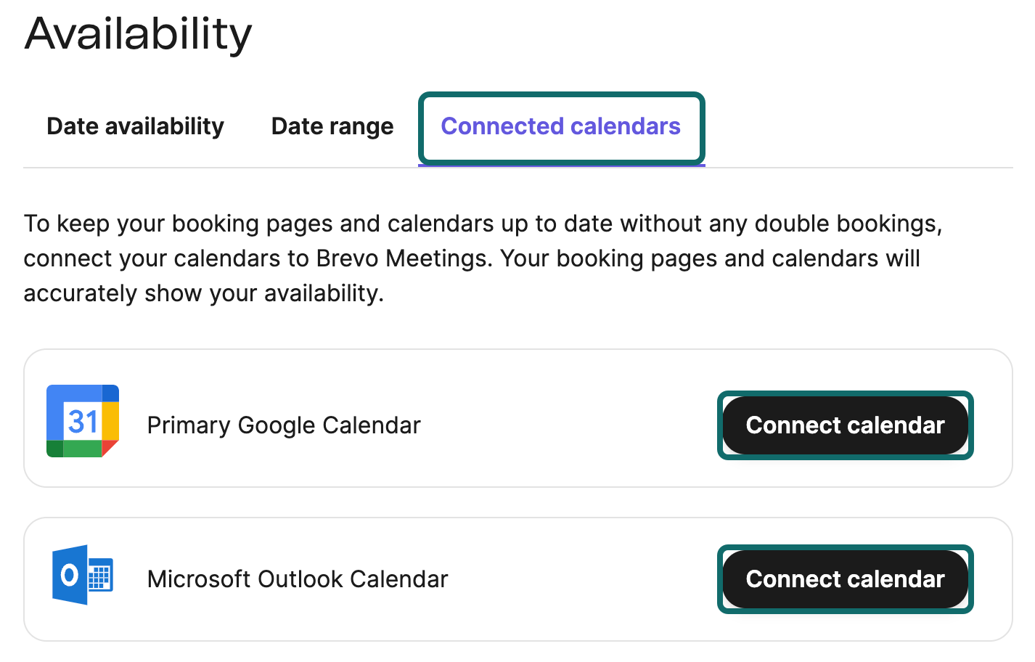This screenshot has height=662, width=1035.
Task: Click the Primary Google Calendar label
Action: [x=283, y=425]
